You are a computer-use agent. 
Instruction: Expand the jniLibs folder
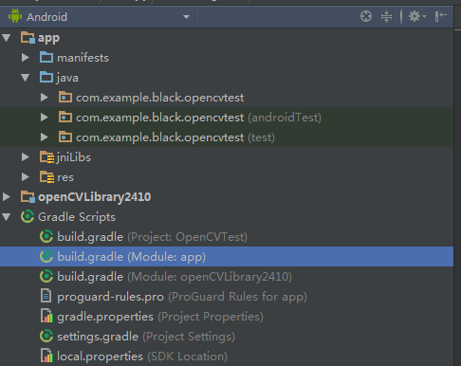click(x=26, y=157)
